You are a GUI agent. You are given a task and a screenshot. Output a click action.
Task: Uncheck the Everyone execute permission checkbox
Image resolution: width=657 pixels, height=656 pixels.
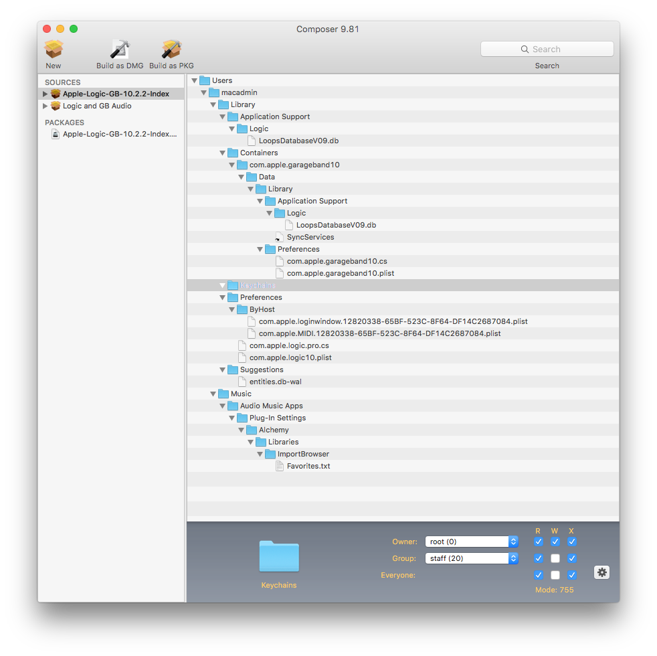(x=572, y=575)
